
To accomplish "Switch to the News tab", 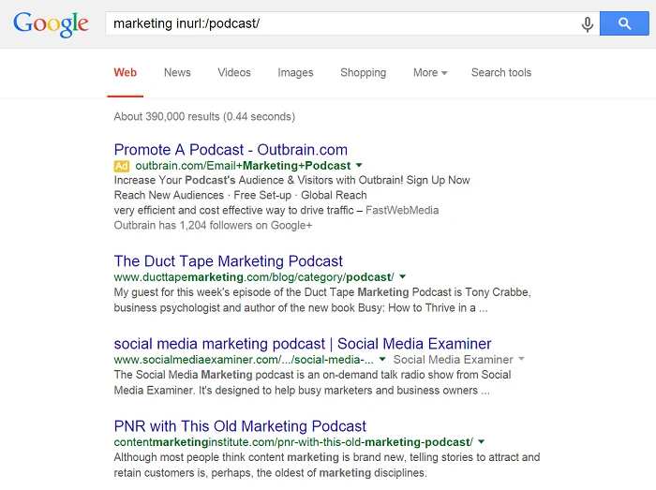I will [177, 73].
